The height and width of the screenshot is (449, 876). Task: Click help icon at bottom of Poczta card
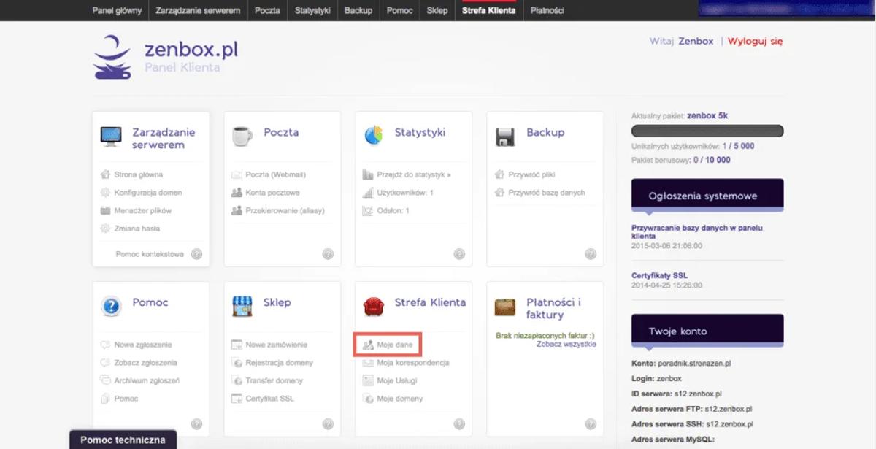coord(328,254)
